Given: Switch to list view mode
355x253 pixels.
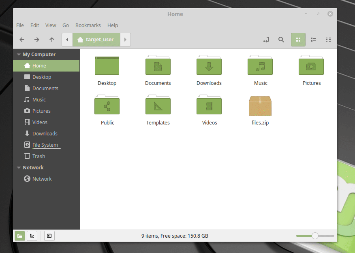Looking at the screenshot, I should (313, 40).
